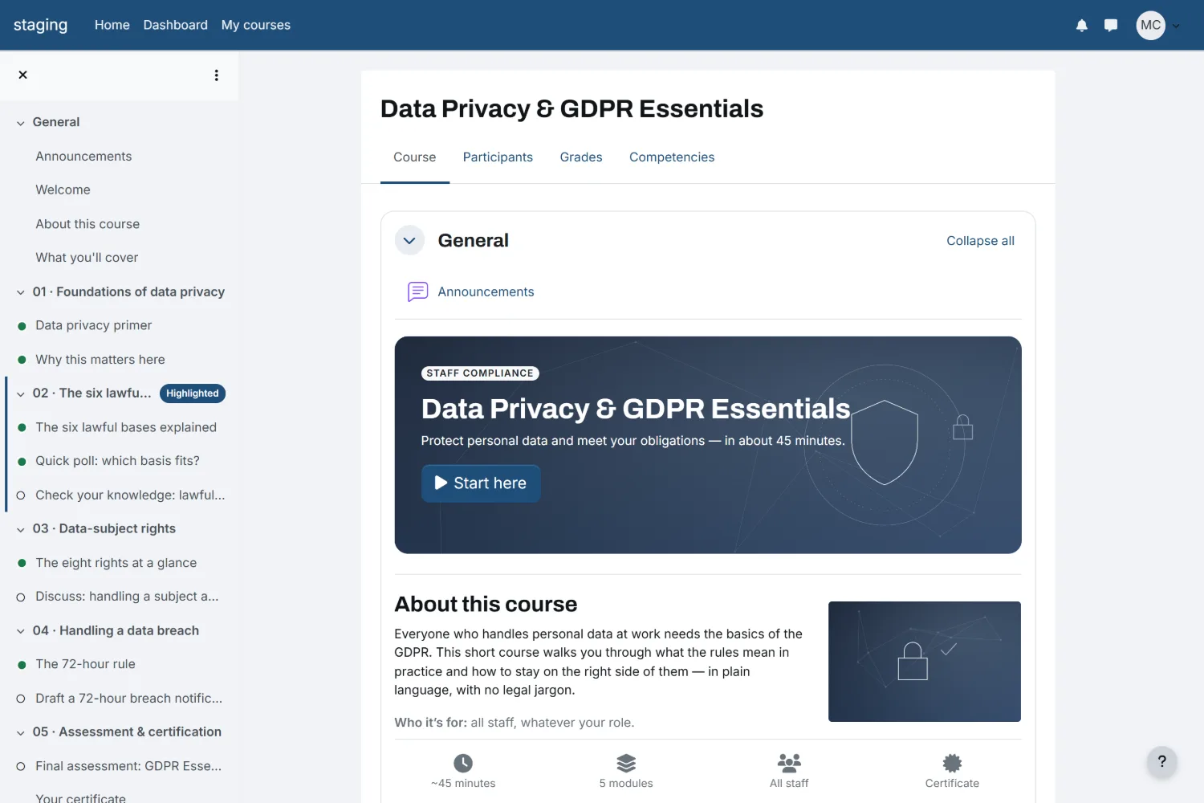The width and height of the screenshot is (1204, 803).
Task: Click completion dot for The six lawful bases explained
Action: 22,427
